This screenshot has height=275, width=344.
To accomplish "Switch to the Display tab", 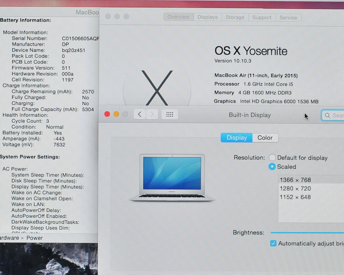I will [x=237, y=137].
